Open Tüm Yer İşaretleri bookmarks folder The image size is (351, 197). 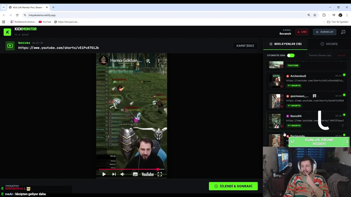(x=338, y=22)
